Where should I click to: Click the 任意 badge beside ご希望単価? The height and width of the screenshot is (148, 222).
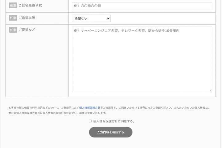point(13,18)
